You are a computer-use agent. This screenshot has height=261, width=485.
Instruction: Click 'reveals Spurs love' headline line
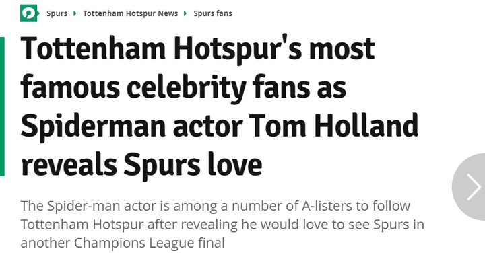point(141,165)
